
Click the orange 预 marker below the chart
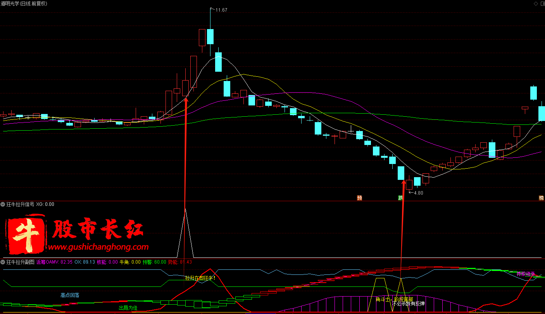pyautogui.click(x=359, y=198)
